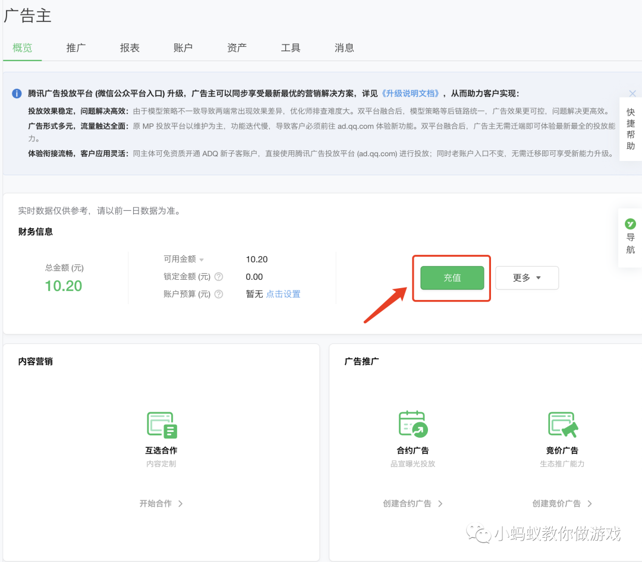Click the 创建竞价广告 link
The height and width of the screenshot is (562, 642).
click(x=556, y=503)
